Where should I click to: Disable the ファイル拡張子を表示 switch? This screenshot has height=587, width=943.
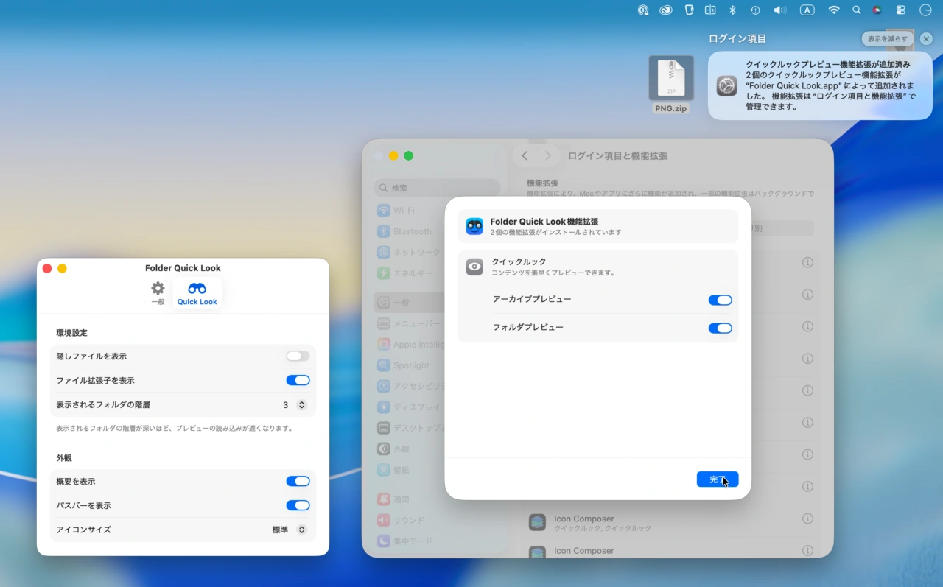(298, 380)
